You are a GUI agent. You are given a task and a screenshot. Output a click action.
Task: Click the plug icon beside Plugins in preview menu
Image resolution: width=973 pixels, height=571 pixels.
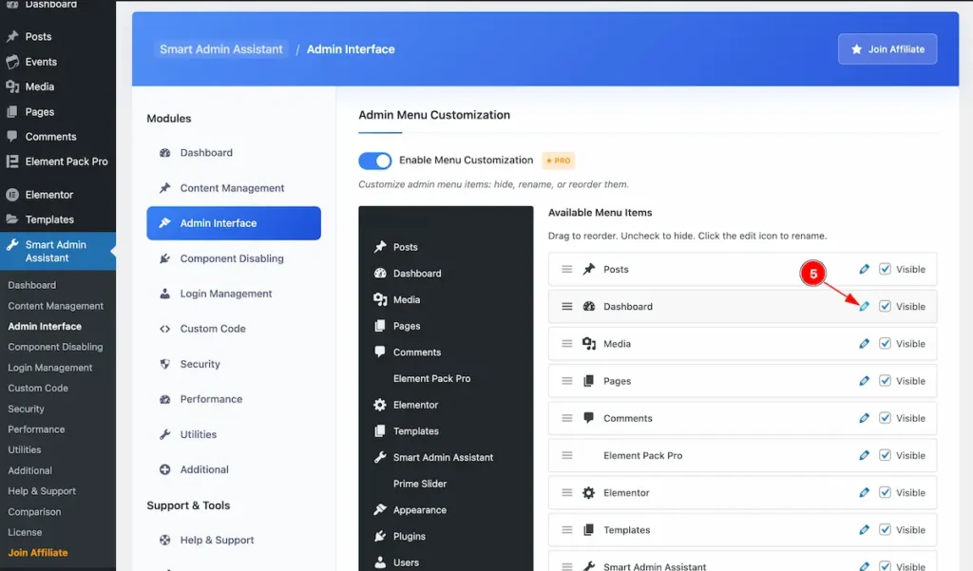pyautogui.click(x=380, y=536)
